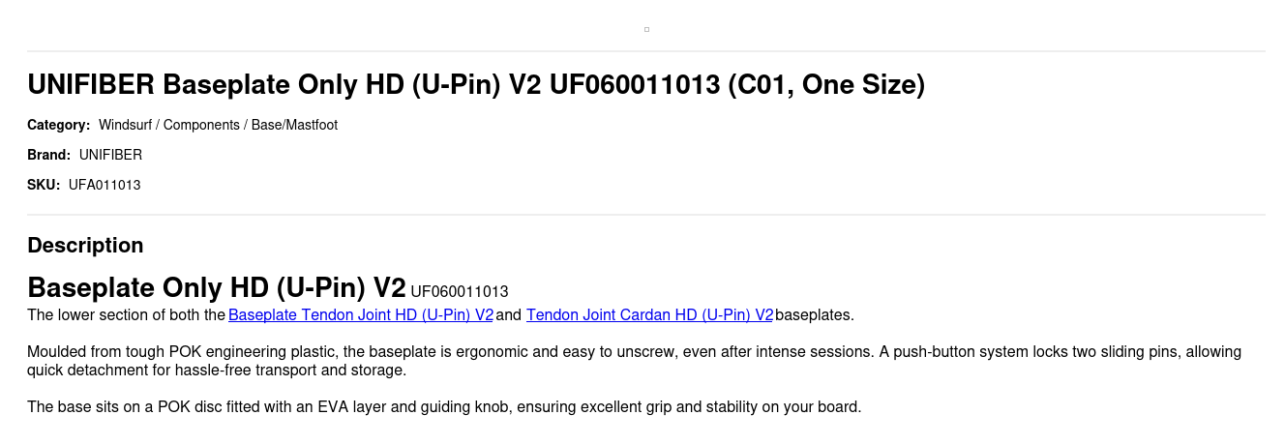Click the text 'The lower section of both the'
The height and width of the screenshot is (445, 1285).
[x=126, y=315]
